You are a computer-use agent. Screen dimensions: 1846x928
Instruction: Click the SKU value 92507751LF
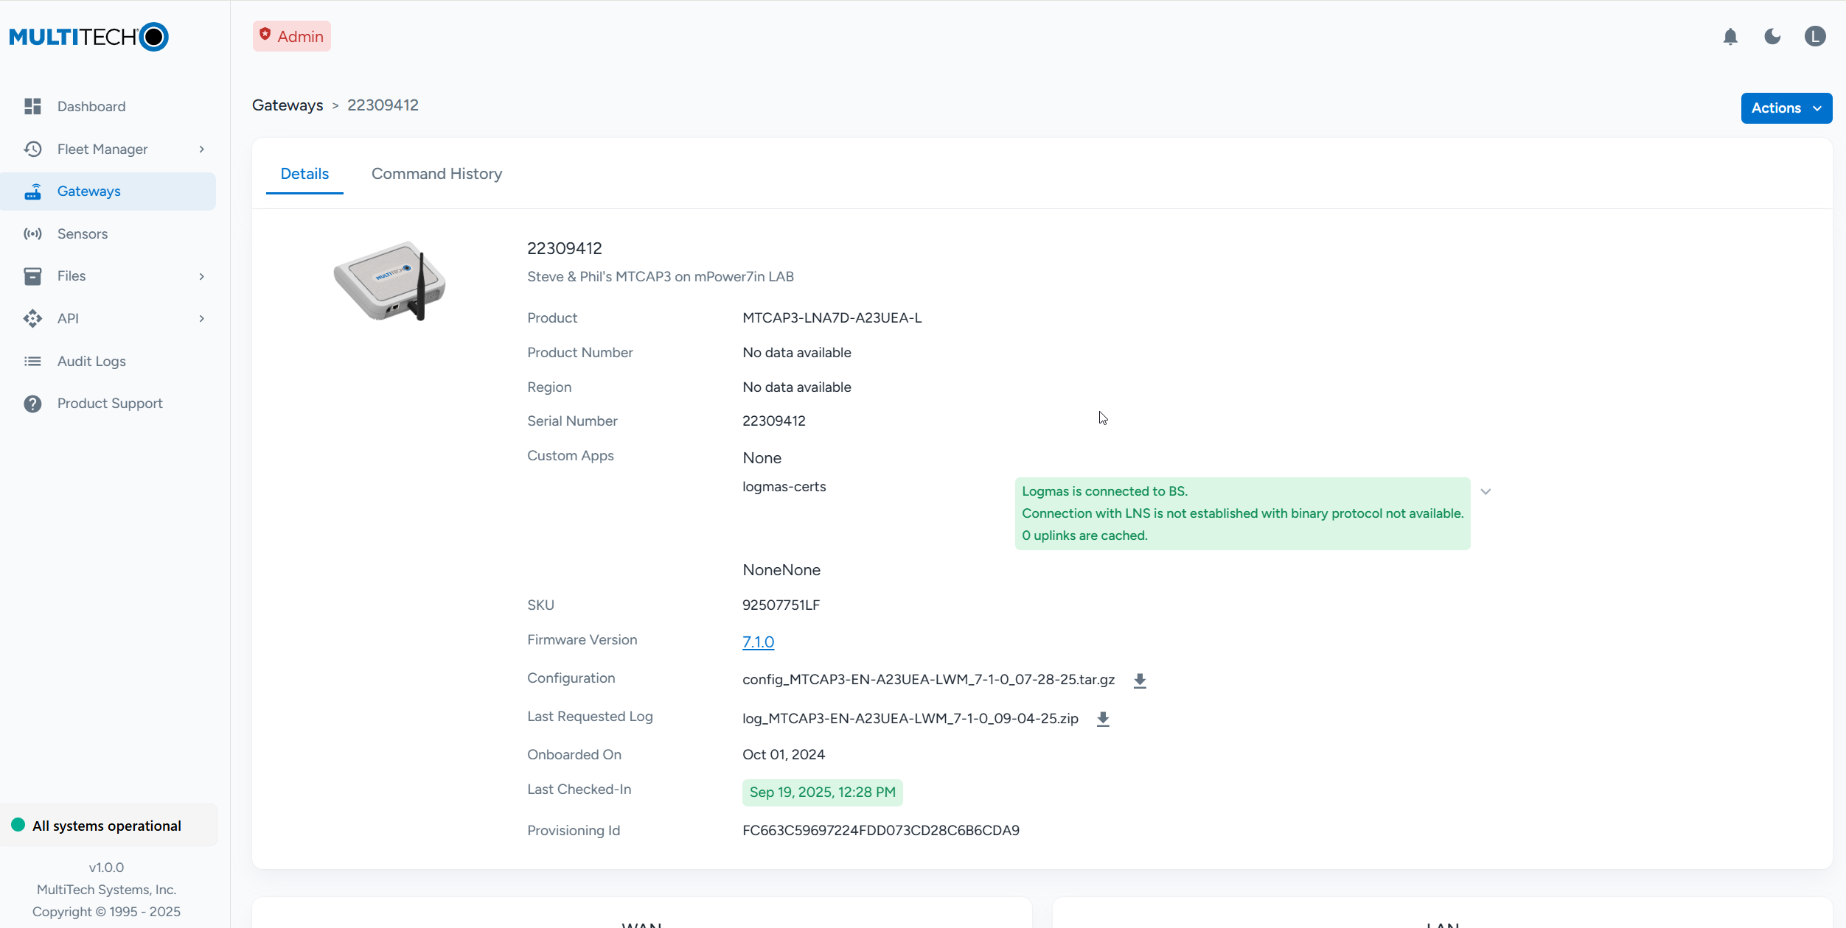[x=781, y=605]
